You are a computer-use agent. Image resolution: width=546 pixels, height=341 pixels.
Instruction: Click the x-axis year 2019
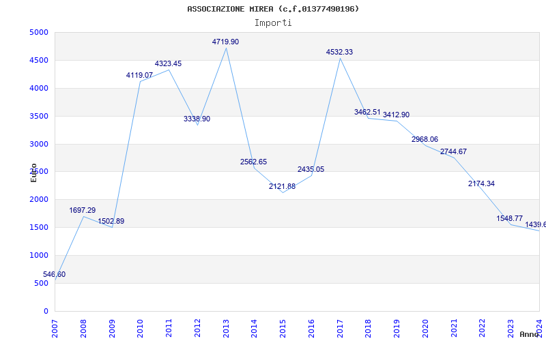397,329
